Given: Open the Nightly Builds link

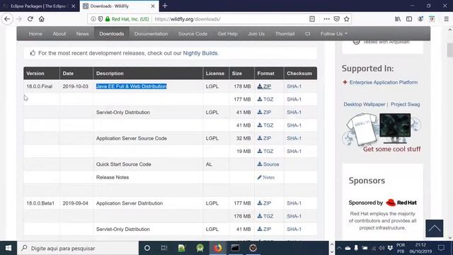Looking at the screenshot, I should [200, 53].
